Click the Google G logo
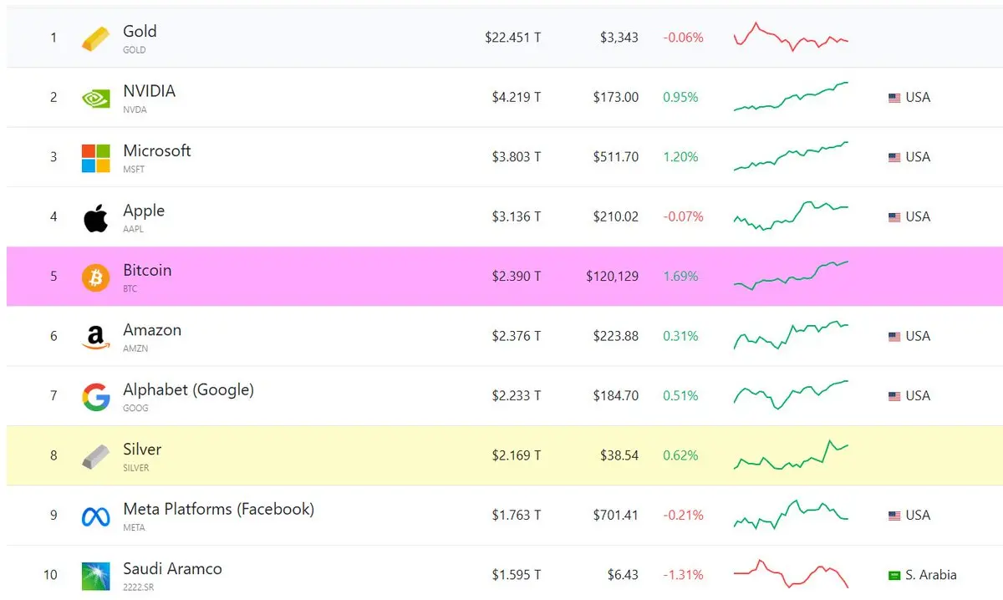The width and height of the screenshot is (1003, 600). tap(95, 396)
